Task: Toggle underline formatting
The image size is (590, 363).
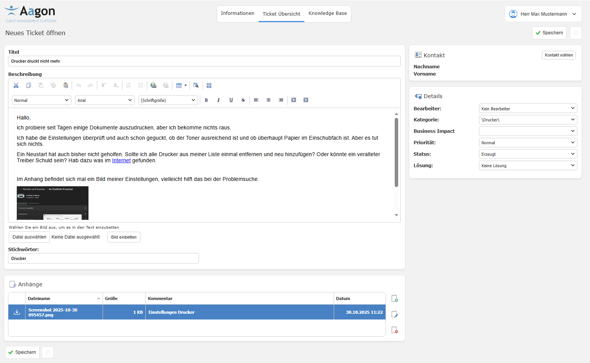Action: click(x=231, y=100)
